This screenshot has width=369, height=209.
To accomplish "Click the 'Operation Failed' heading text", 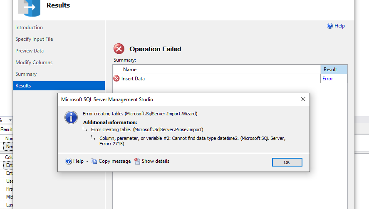I will tap(155, 49).
